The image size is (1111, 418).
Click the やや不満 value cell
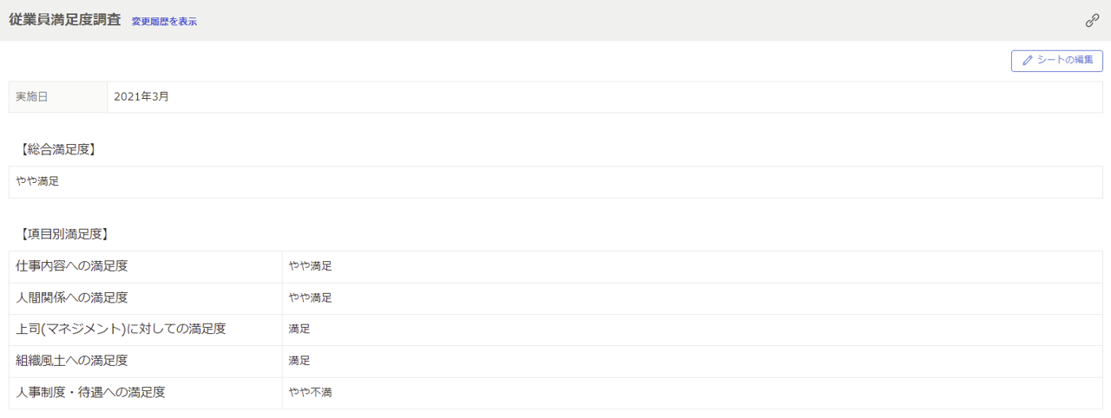pyautogui.click(x=693, y=393)
